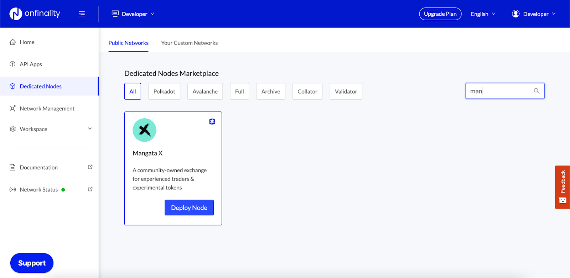Image resolution: width=570 pixels, height=278 pixels.
Task: Filter by Polkadot
Action: point(164,91)
